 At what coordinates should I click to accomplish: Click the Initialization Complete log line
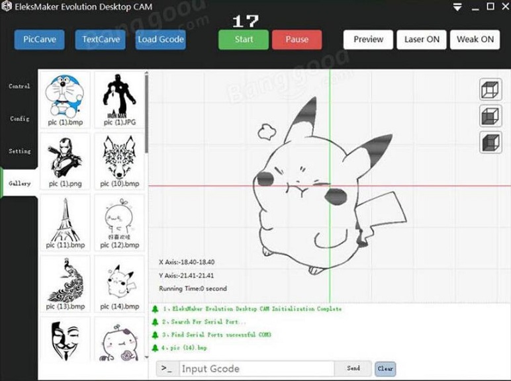tap(252, 309)
